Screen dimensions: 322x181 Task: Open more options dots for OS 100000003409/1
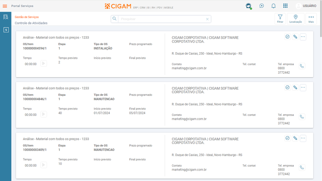303,138
